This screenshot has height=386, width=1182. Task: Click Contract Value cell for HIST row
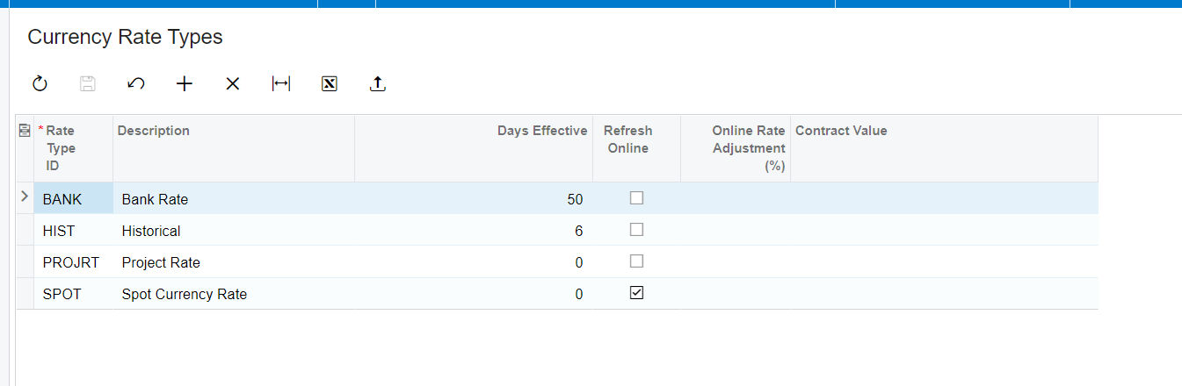[944, 231]
